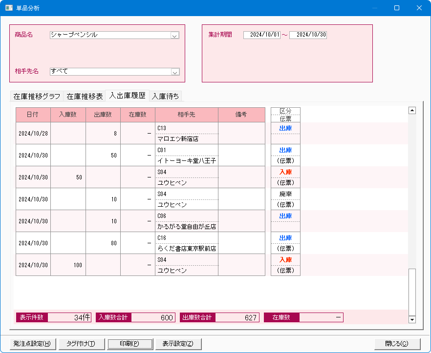Click the start date field 2024/10/01

pos(262,35)
